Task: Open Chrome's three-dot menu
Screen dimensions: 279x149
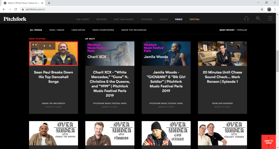Action: (275, 9)
